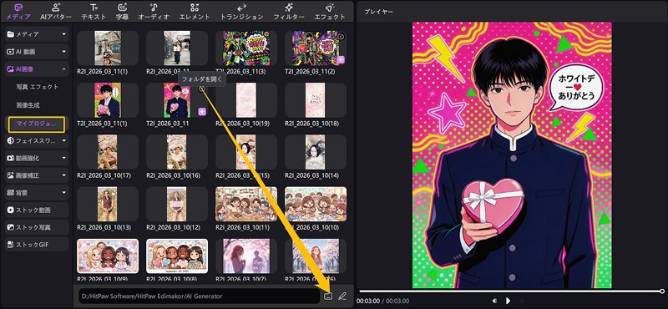Select thumbnail R2I_2026_03_10(16)
The image size is (668, 309).
pyautogui.click(x=177, y=152)
